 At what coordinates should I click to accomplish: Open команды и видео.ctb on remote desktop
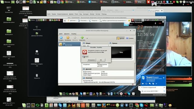click(x=37, y=62)
